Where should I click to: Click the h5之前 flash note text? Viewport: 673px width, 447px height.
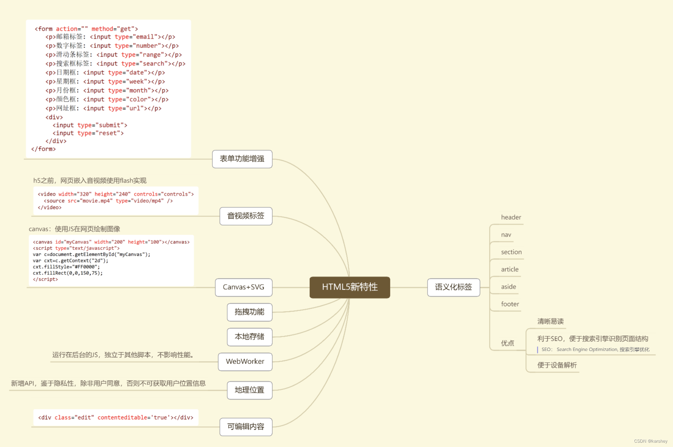pyautogui.click(x=90, y=181)
